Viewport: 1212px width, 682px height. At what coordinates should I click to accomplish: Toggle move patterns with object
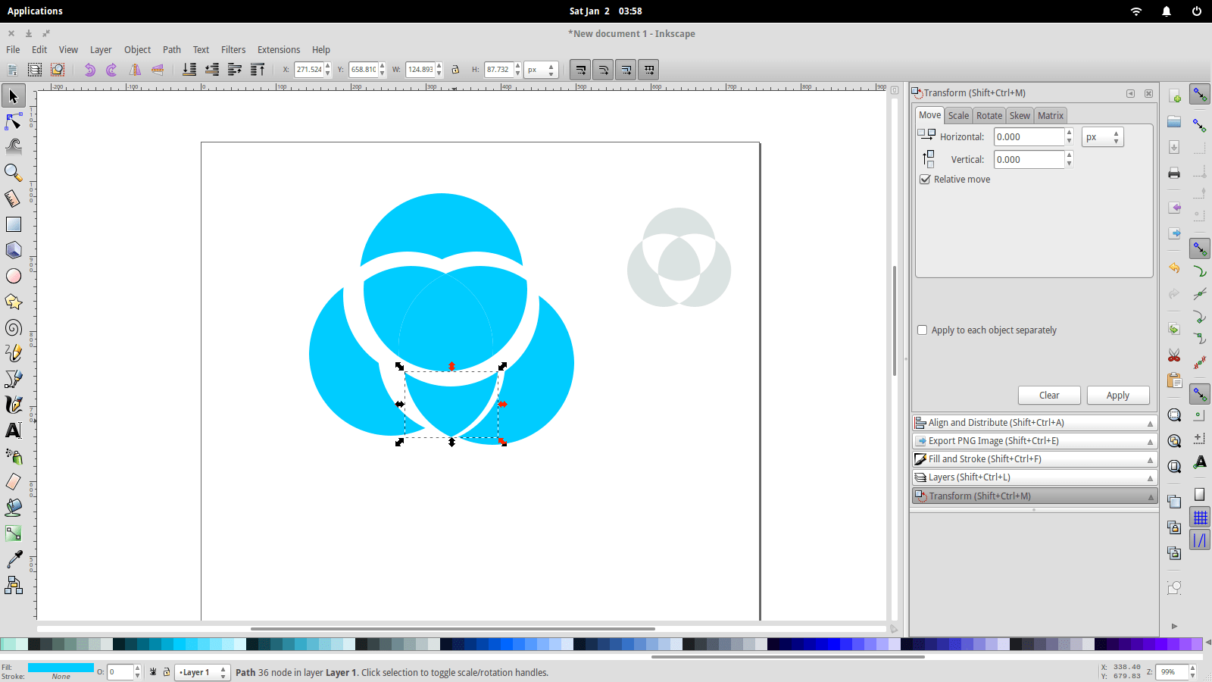[648, 70]
